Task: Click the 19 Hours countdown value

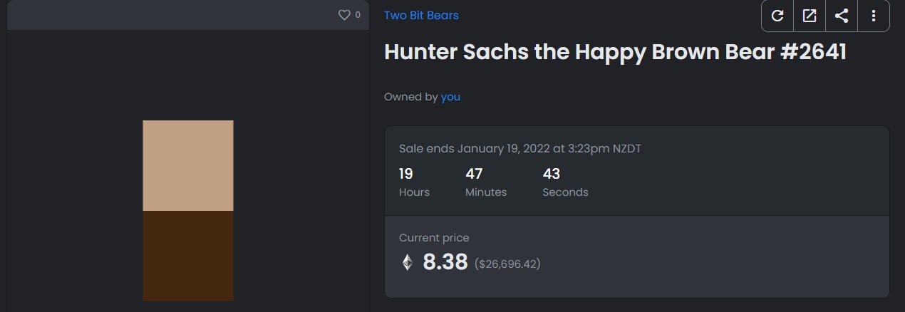Action: 406,174
